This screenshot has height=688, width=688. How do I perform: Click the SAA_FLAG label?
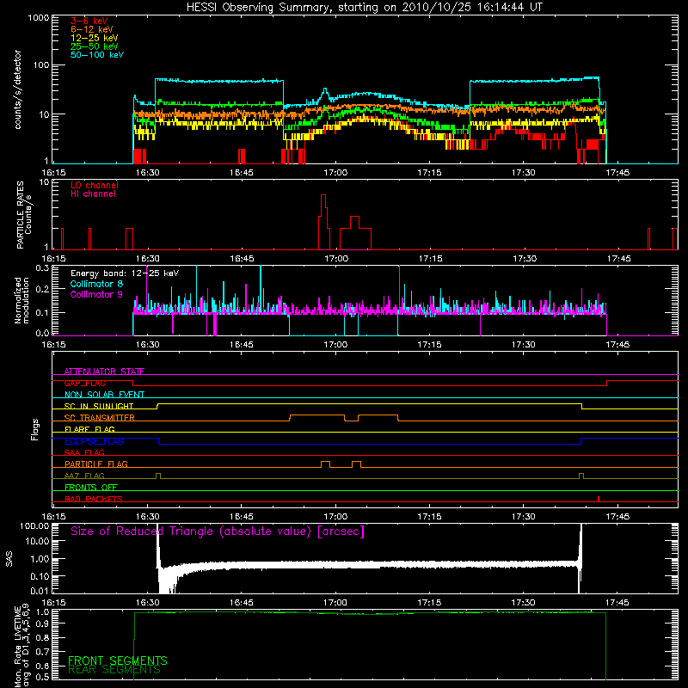(84, 452)
